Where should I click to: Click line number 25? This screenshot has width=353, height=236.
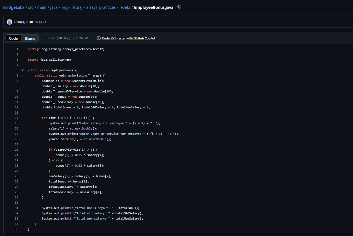coord(16,176)
